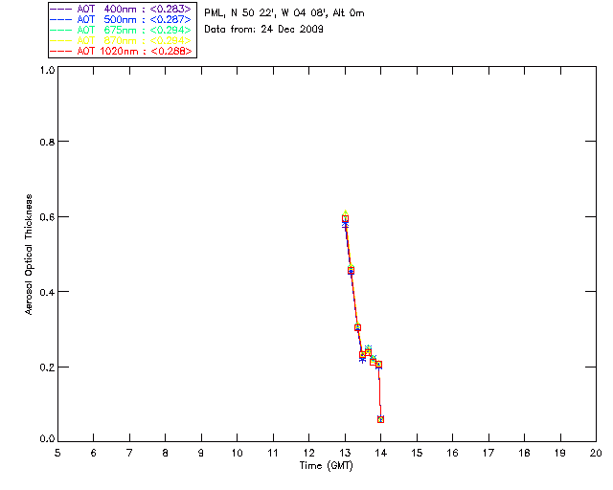Click the AOT 500nm legend label

click(134, 19)
